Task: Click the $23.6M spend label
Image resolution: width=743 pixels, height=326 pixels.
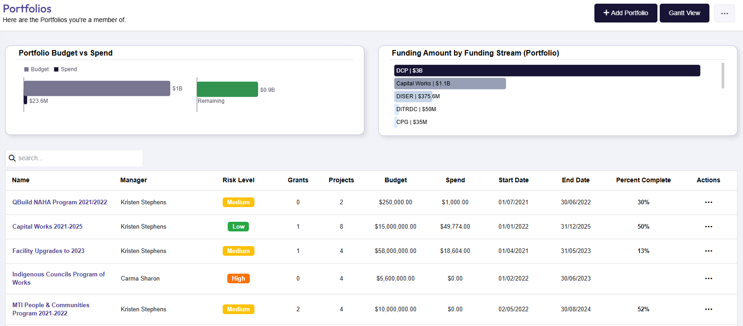Action: pos(39,101)
